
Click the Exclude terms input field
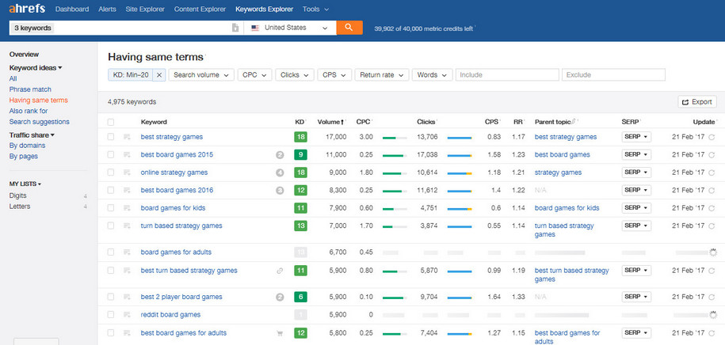point(613,75)
